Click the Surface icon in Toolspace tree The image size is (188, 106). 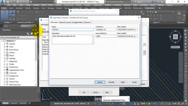pos(7,52)
